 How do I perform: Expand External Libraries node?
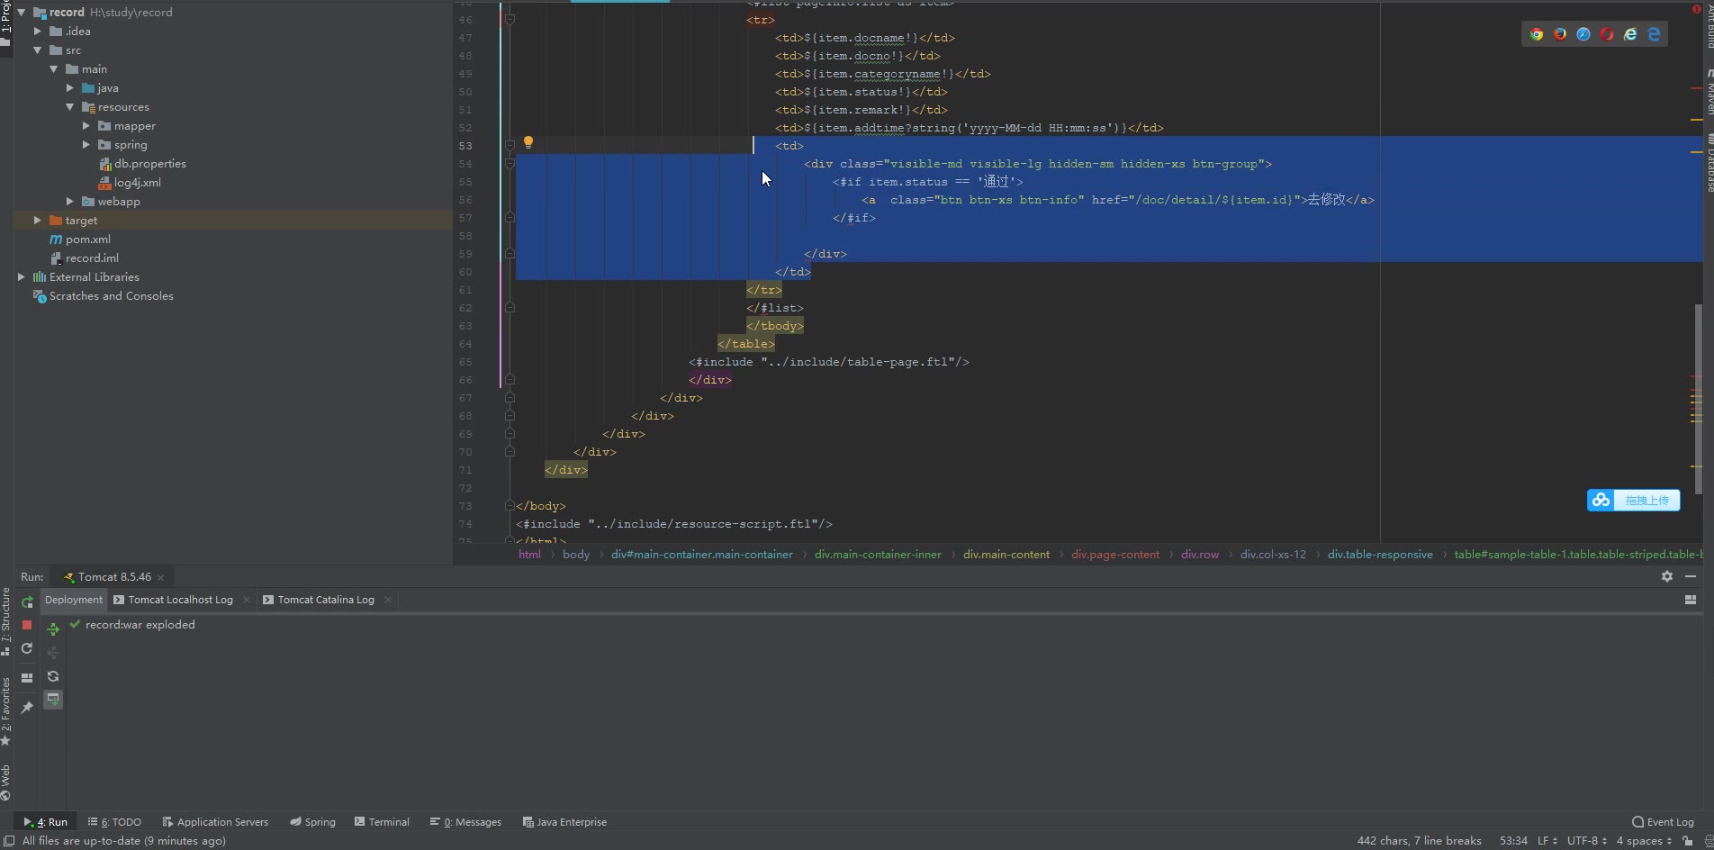[x=22, y=277]
